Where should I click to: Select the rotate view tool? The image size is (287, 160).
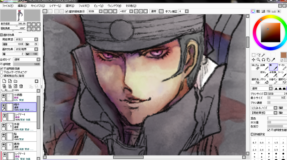tap(263, 60)
